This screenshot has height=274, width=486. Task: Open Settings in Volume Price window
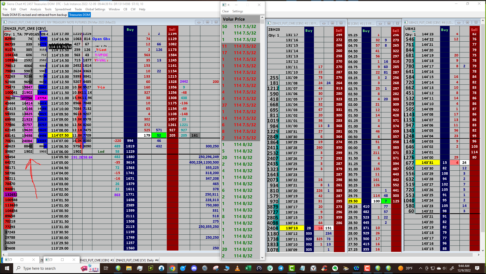pos(237,11)
